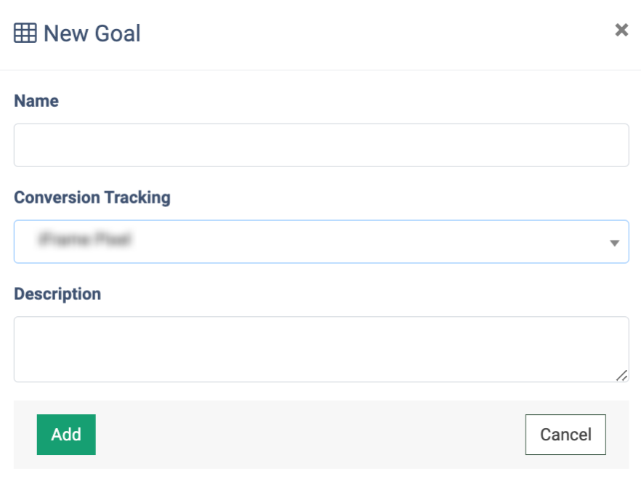Open the Conversion Tracking dropdown
This screenshot has width=641, height=484.
point(320,241)
